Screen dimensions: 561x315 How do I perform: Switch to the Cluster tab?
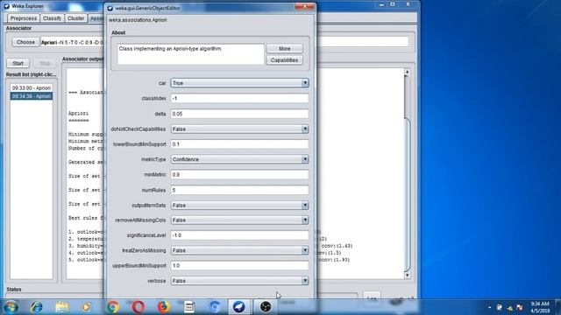pyautogui.click(x=76, y=18)
